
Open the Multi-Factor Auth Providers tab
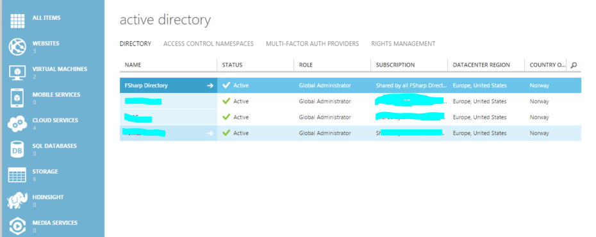(313, 44)
